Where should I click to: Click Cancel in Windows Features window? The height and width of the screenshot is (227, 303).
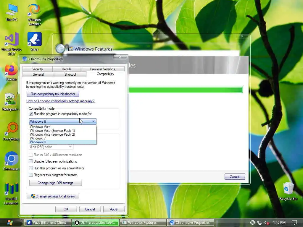coord(235,177)
